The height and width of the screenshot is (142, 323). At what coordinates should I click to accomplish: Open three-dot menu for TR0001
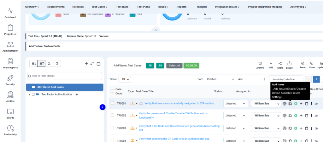tap(311, 104)
